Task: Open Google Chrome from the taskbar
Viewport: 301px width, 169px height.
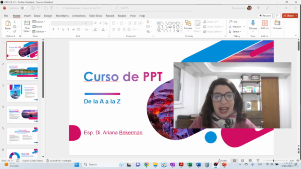Action: [147, 165]
